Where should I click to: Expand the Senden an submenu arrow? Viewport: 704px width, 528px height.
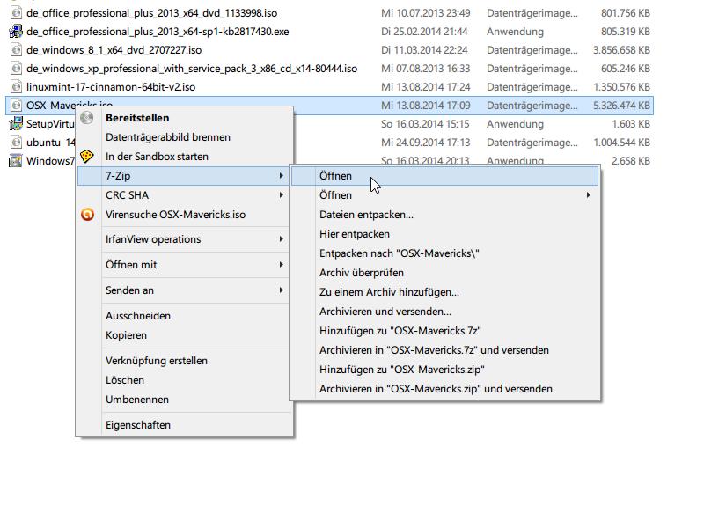tap(281, 290)
